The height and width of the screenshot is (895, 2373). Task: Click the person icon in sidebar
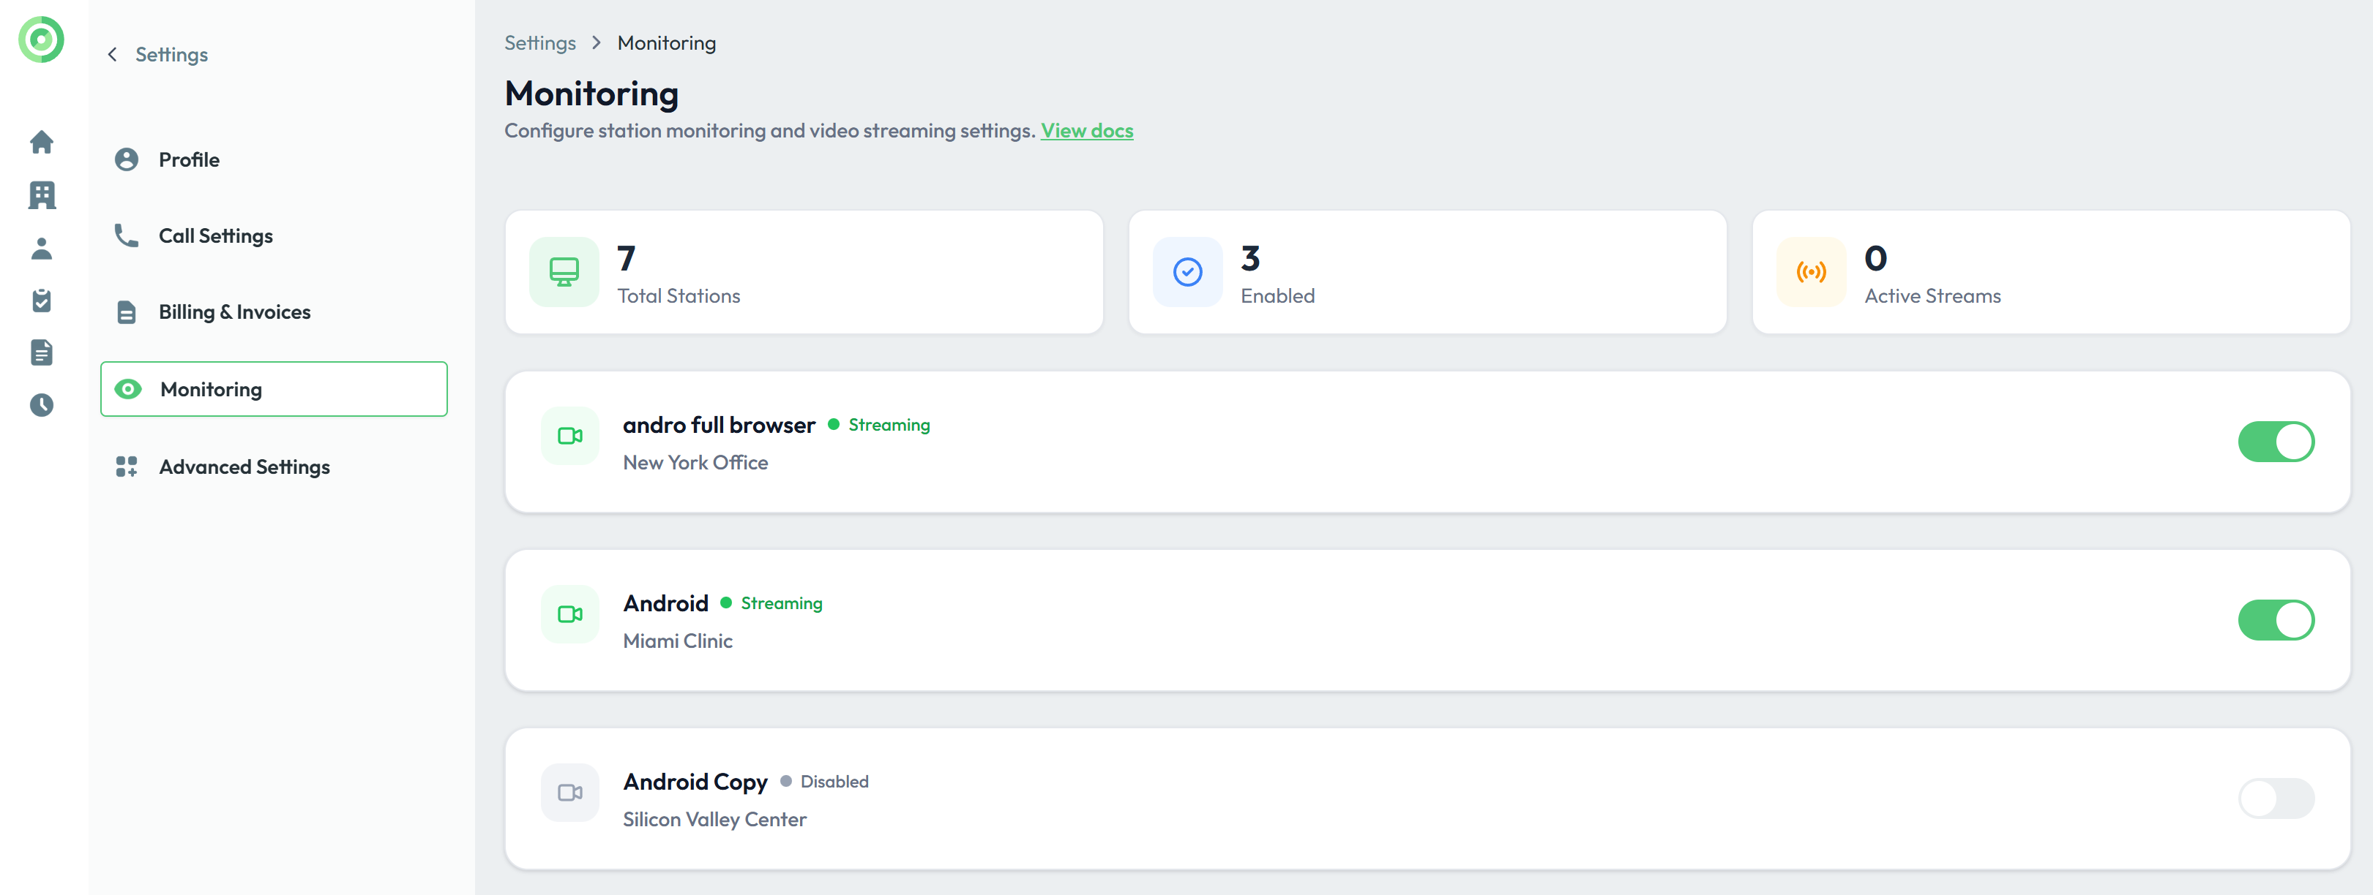(x=42, y=249)
